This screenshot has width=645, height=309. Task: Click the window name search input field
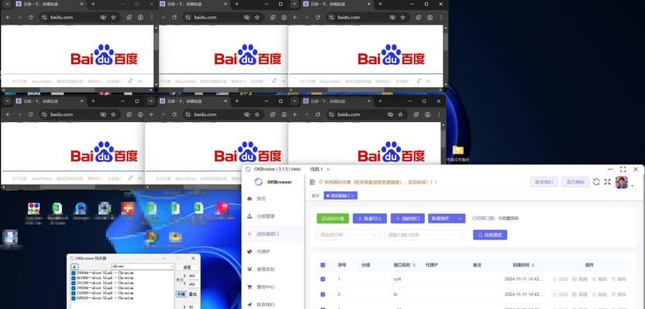(x=424, y=235)
